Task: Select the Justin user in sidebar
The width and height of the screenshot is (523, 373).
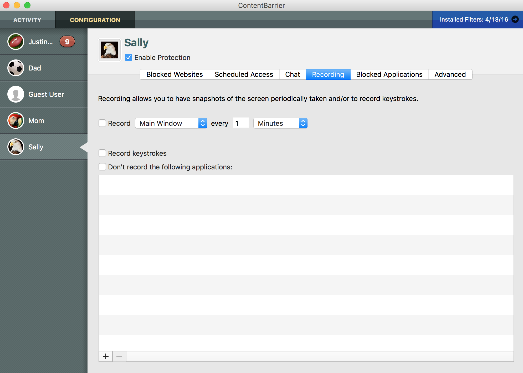Action: click(44, 42)
